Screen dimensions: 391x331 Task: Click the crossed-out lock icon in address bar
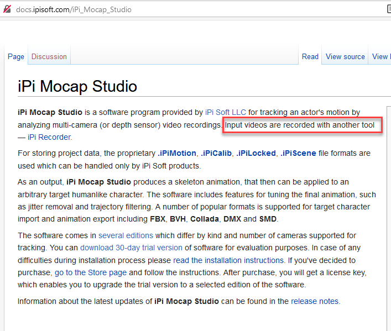tap(7, 9)
